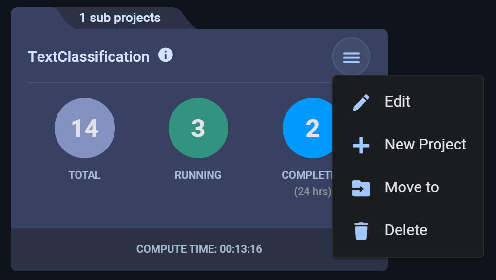Select the Move to menu label
496x280 pixels.
412,187
